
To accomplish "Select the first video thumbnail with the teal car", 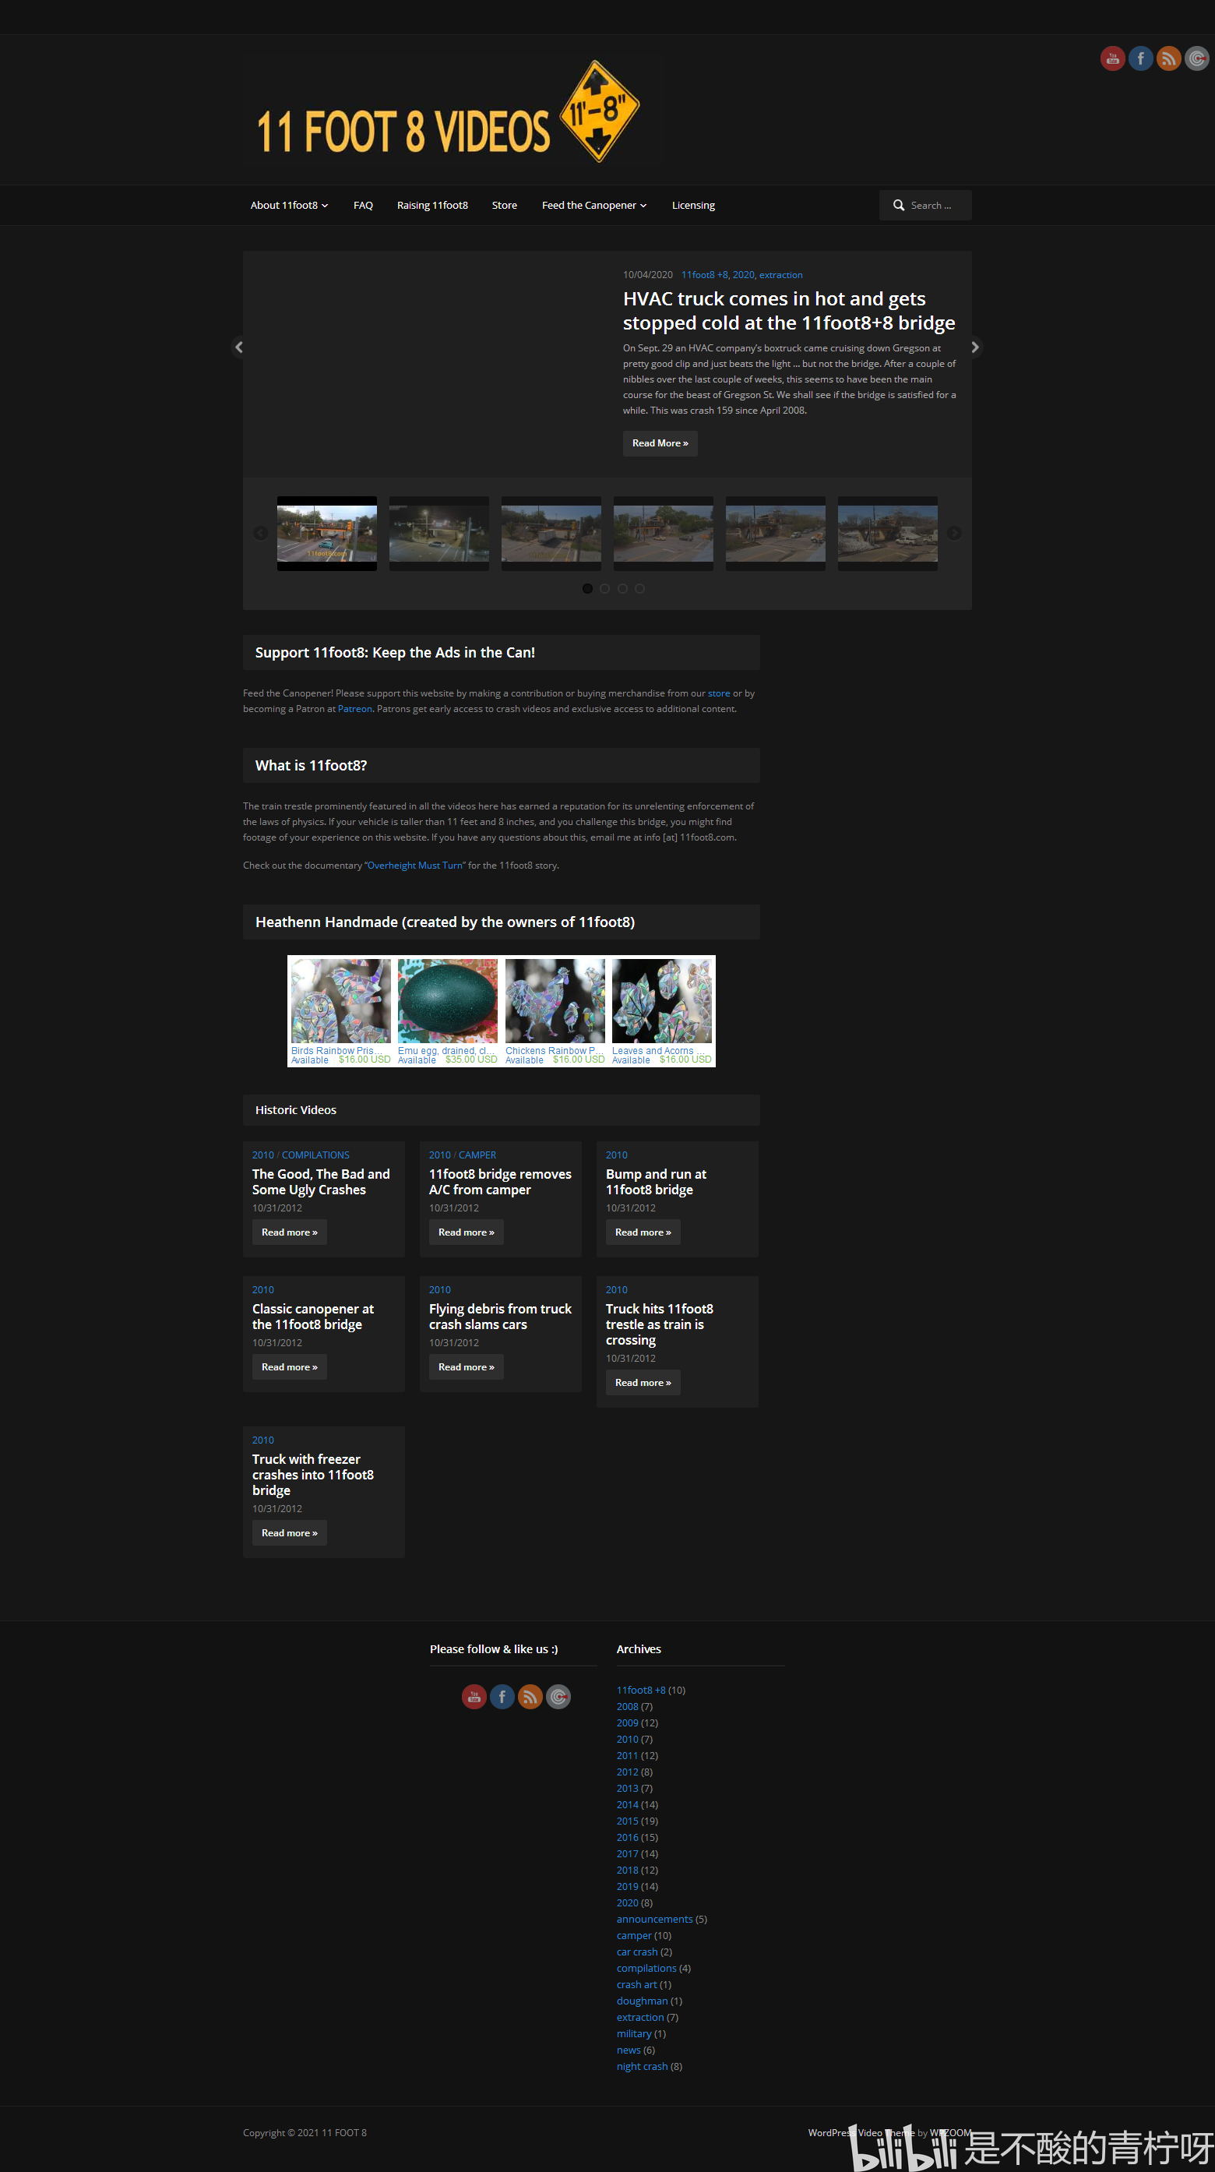I will (327, 534).
